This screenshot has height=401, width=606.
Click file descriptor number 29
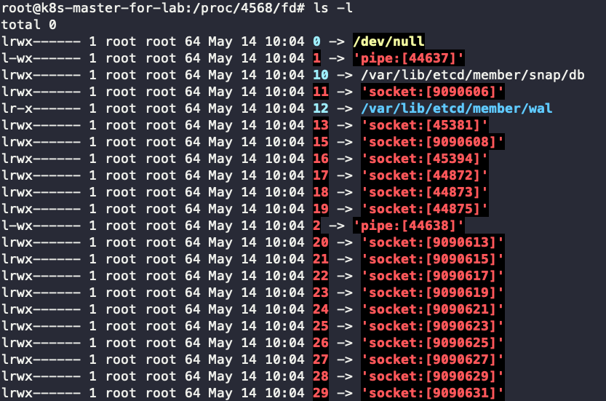pyautogui.click(x=320, y=393)
